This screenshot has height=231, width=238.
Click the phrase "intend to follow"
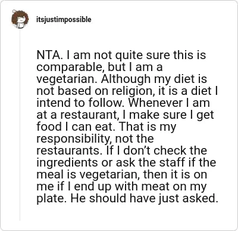pyautogui.click(x=81, y=103)
